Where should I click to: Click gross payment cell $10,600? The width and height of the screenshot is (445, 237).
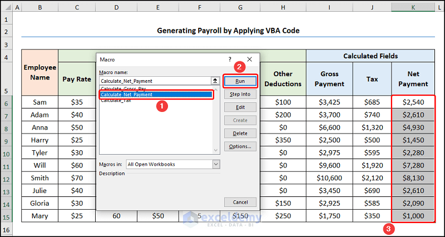[329, 178]
